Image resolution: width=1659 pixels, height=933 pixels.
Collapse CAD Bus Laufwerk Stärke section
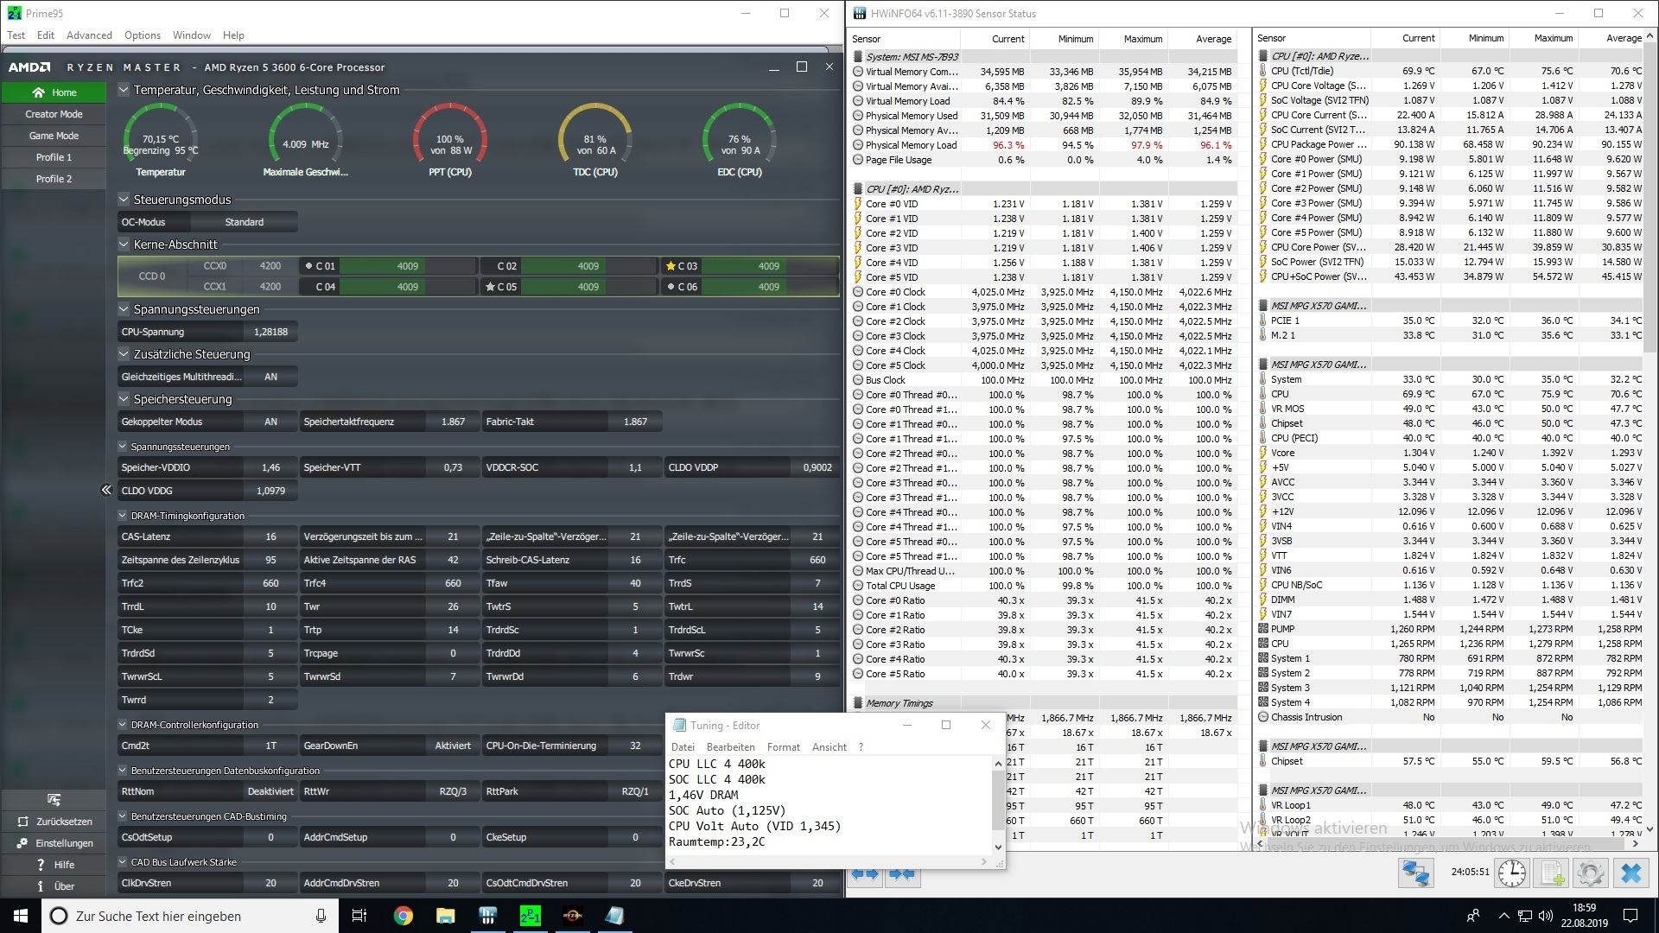point(123,862)
